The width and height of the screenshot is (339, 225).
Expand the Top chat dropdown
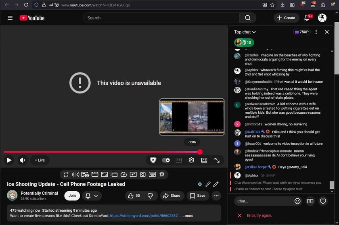click(x=245, y=32)
